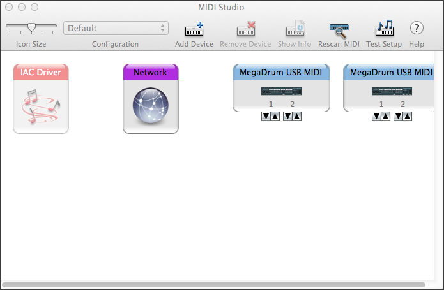
Task: Click the Remove Device toolbar icon
Action: [245, 29]
